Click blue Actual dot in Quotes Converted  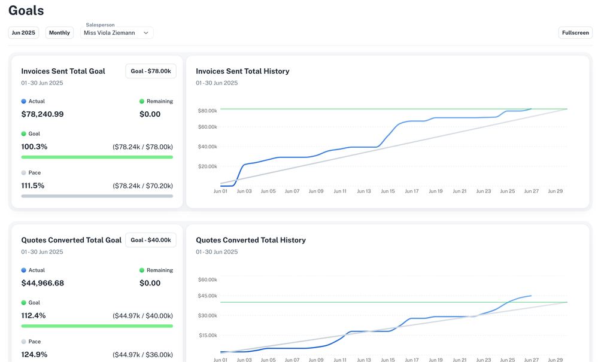(24, 270)
